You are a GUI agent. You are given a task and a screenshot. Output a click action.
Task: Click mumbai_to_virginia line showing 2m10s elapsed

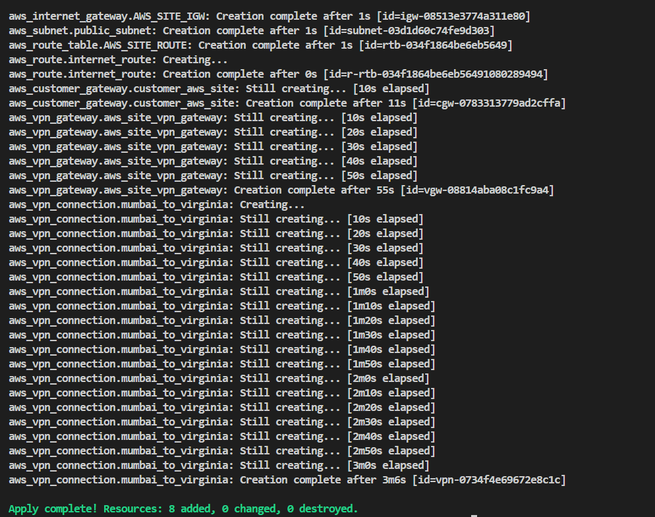coord(222,393)
